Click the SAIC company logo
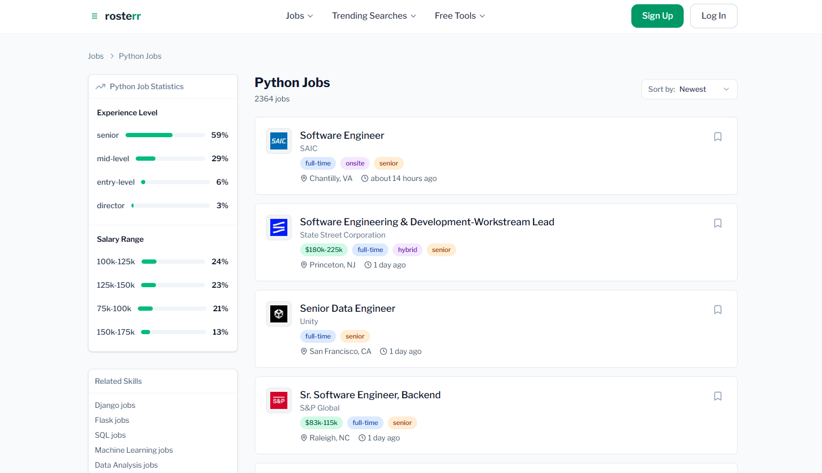 279,141
